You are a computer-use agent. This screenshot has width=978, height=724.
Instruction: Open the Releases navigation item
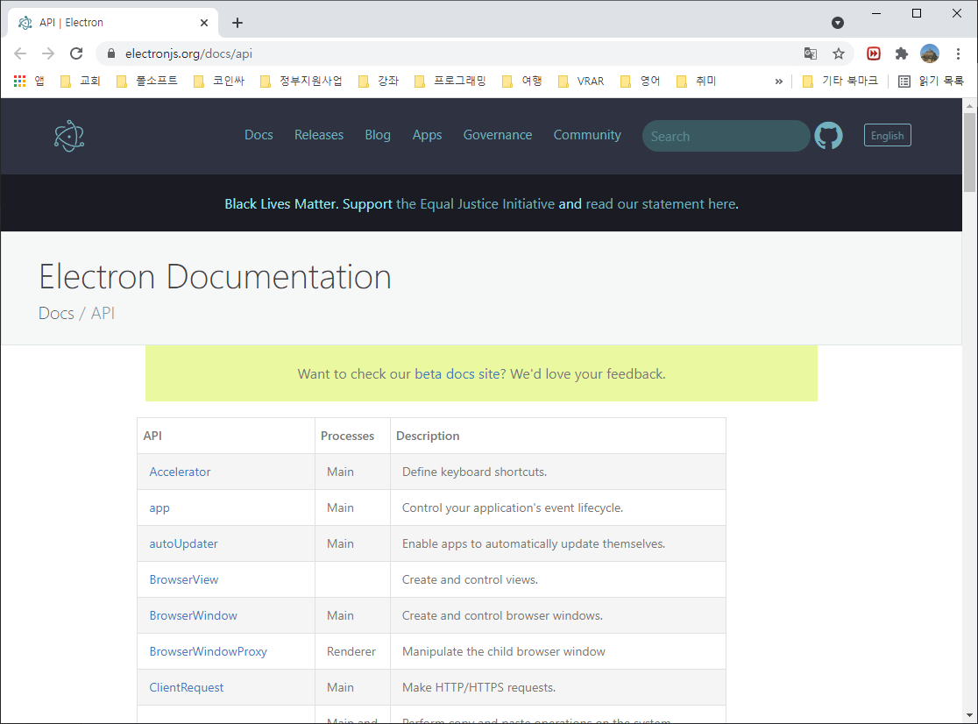coord(319,135)
